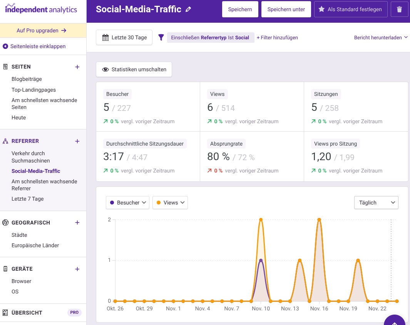Click the plus icon next to Geräte

77,269
